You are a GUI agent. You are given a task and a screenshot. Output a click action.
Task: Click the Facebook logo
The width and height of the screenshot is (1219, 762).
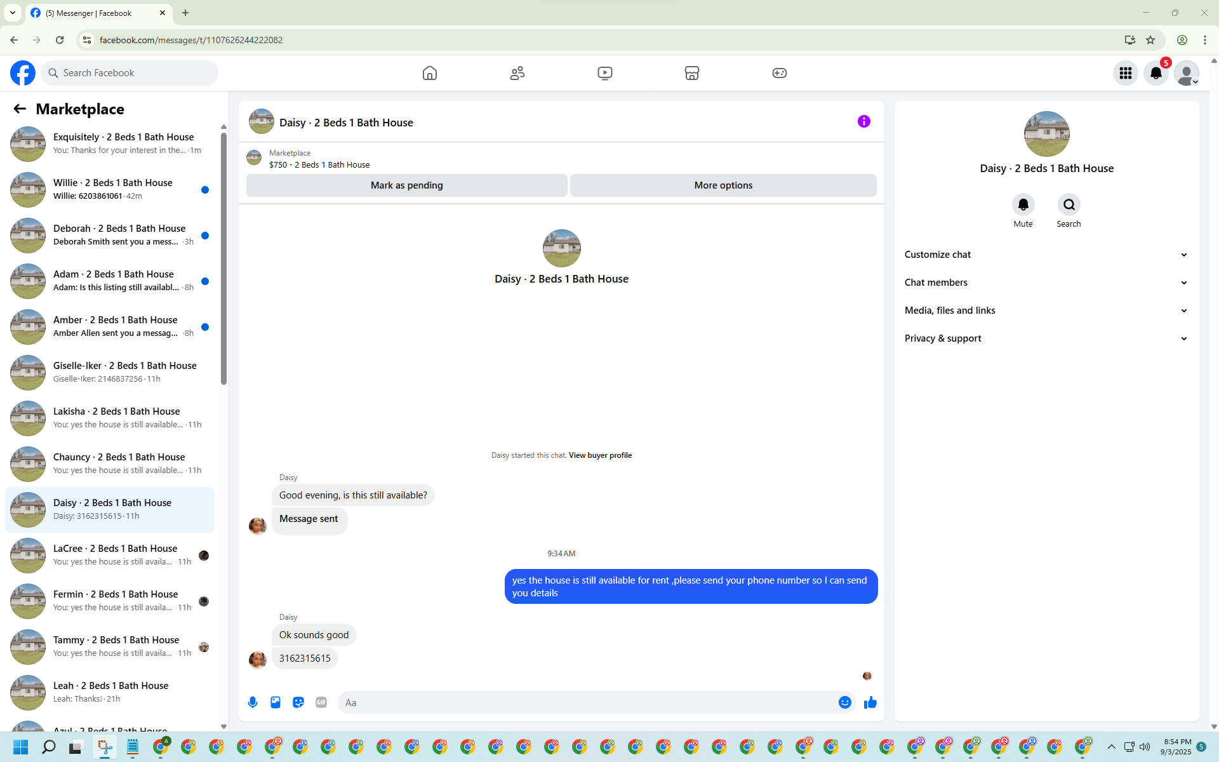coord(23,73)
